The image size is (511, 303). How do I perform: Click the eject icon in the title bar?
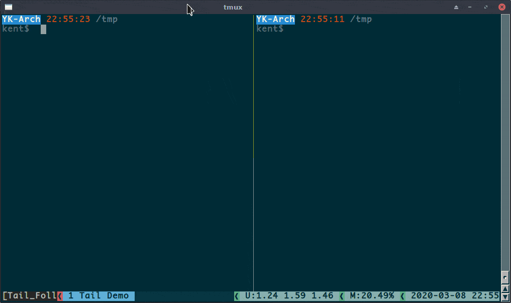[x=456, y=7]
